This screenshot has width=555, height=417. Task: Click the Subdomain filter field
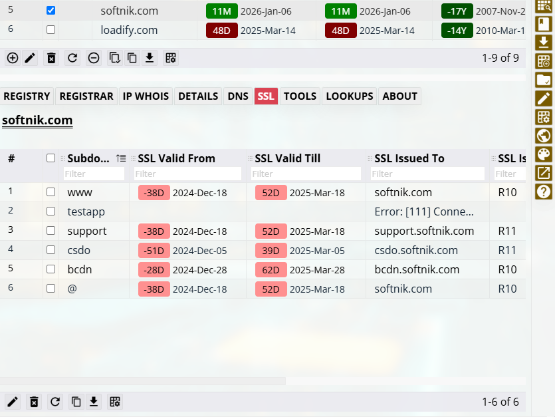coord(94,174)
